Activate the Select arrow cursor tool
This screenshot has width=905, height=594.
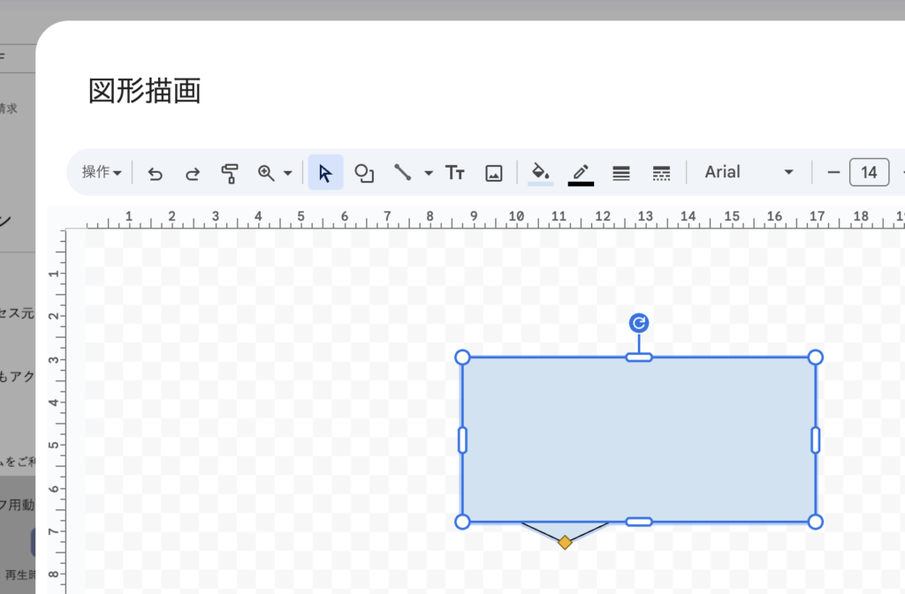[325, 173]
